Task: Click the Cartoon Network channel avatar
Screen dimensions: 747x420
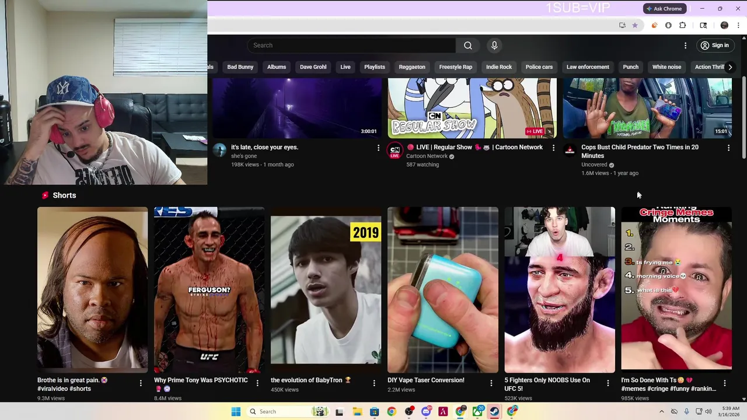Action: pyautogui.click(x=395, y=150)
